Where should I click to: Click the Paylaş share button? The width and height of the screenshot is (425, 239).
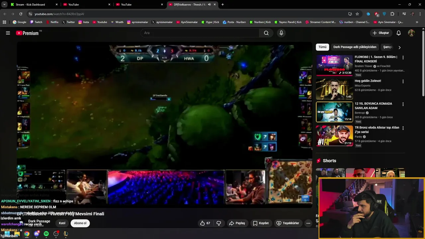237,223
